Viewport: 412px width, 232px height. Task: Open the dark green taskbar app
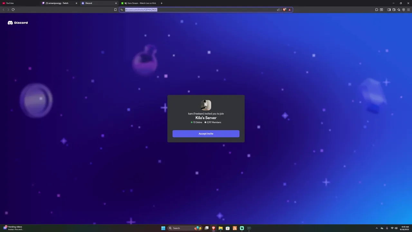click(x=249, y=228)
